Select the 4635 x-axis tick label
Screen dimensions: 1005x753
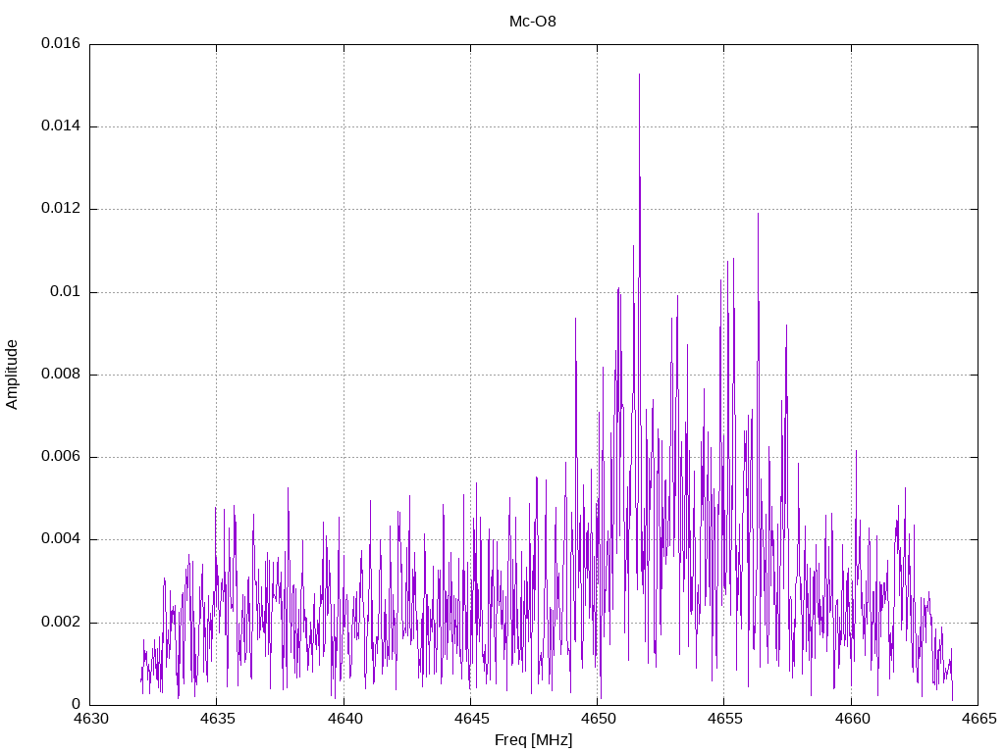(216, 718)
